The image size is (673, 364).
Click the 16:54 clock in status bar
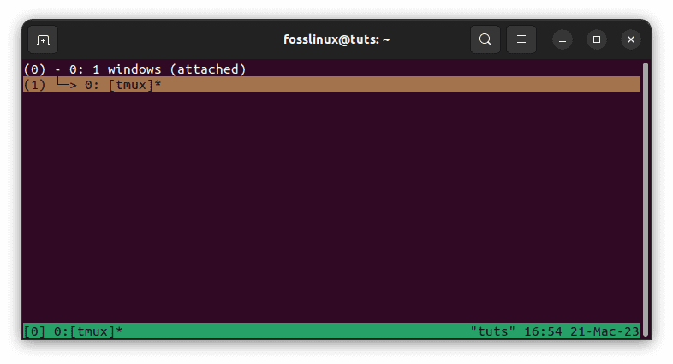pyautogui.click(x=543, y=331)
